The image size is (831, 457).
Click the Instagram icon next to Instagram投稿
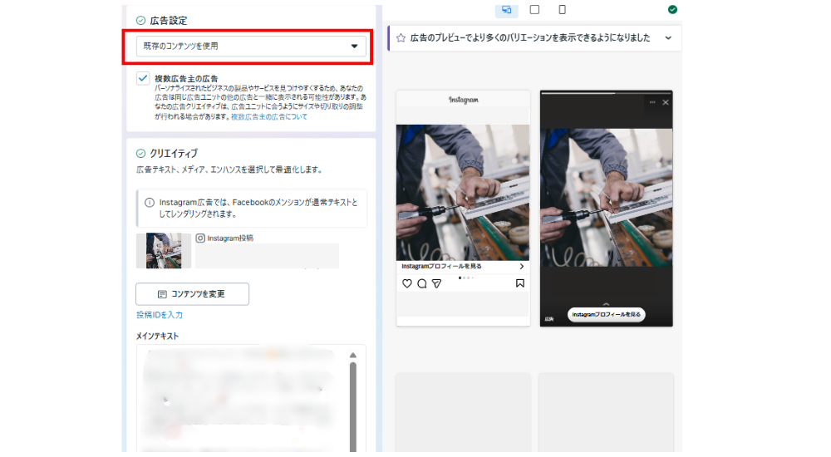(200, 238)
